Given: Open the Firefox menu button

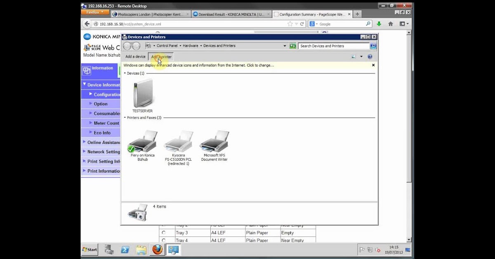Looking at the screenshot, I should 95,12.
